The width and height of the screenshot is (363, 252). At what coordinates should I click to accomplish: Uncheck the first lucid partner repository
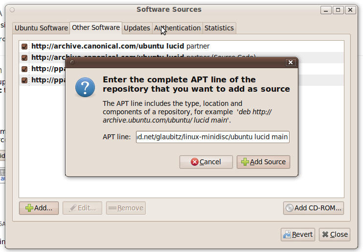point(24,46)
